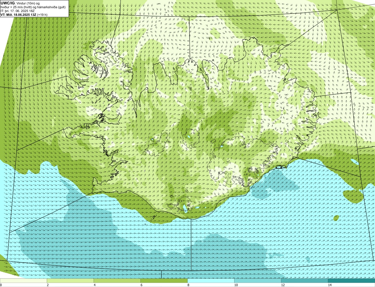
Task: Select the 8–10 m/s light cyan swatch
Action: coord(211,281)
